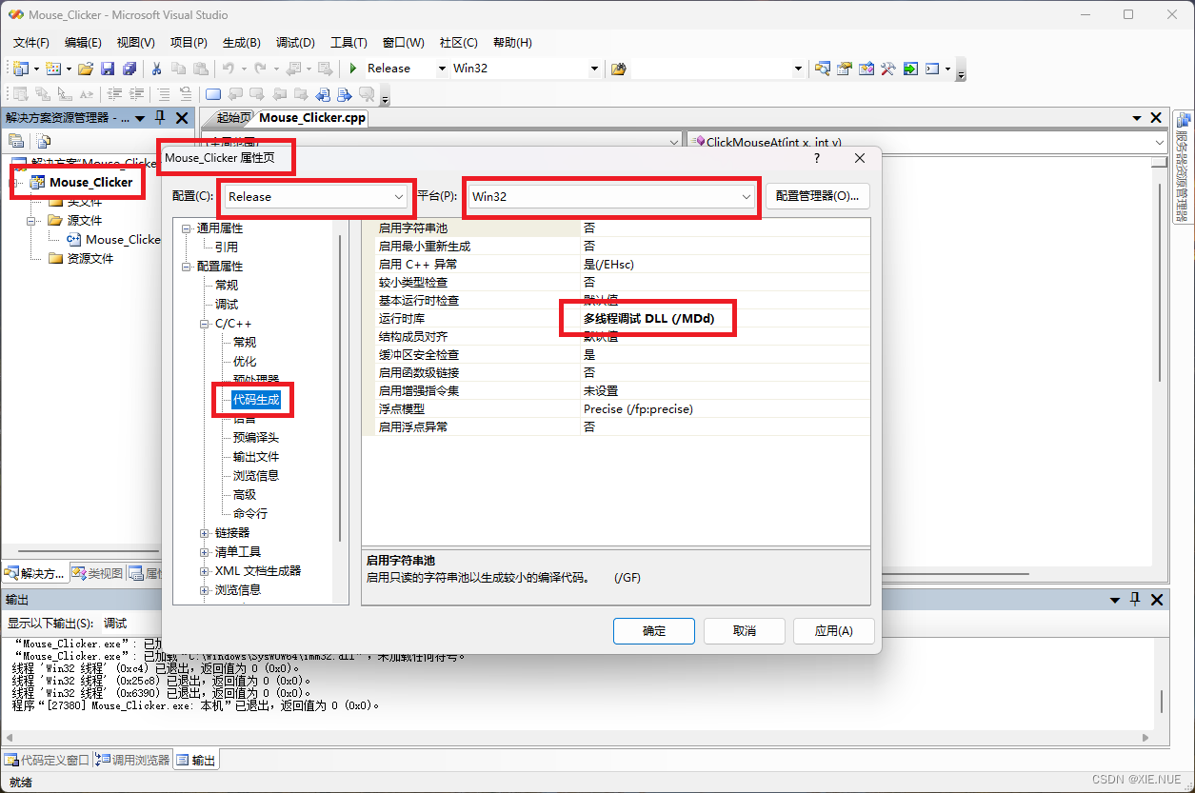
Task: Open the 平台(P) Win32 dropdown
Action: coord(611,196)
